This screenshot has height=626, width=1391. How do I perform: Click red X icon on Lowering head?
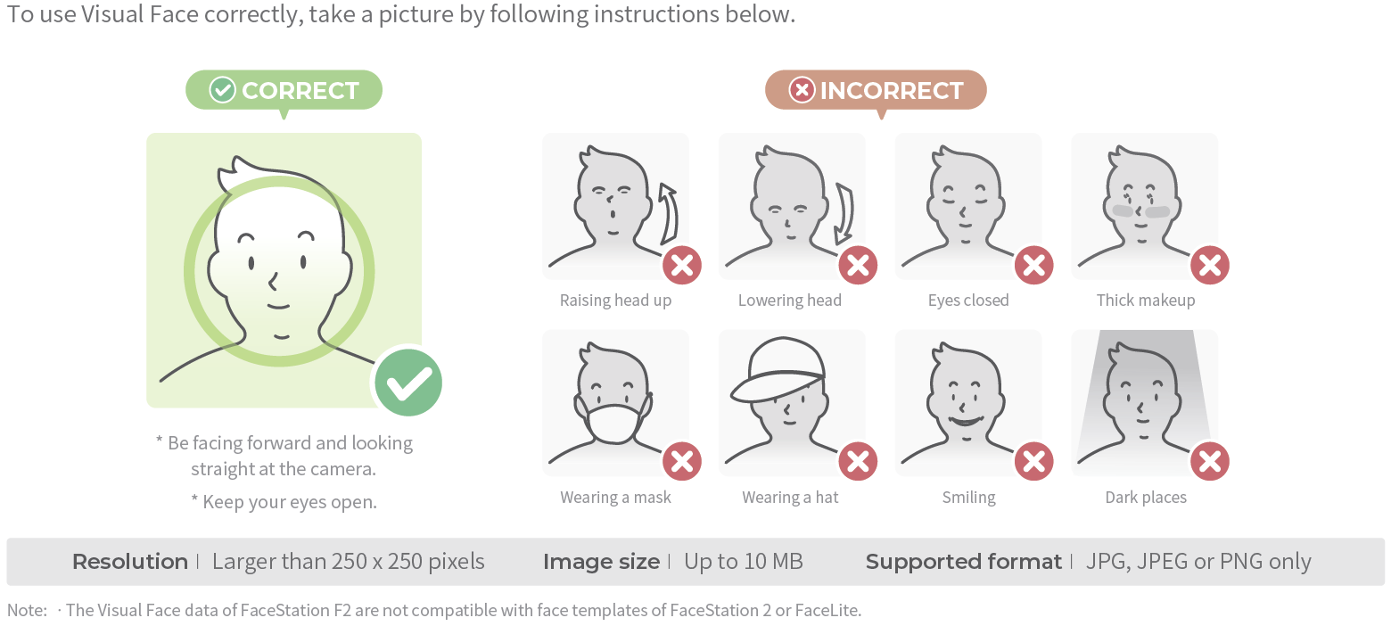[858, 265]
